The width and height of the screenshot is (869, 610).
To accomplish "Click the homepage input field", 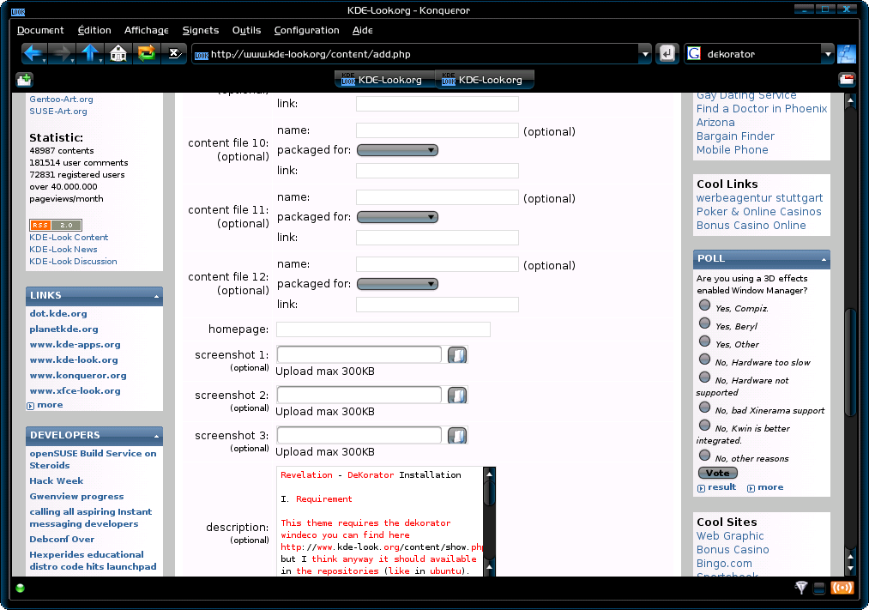I will pyautogui.click(x=383, y=329).
